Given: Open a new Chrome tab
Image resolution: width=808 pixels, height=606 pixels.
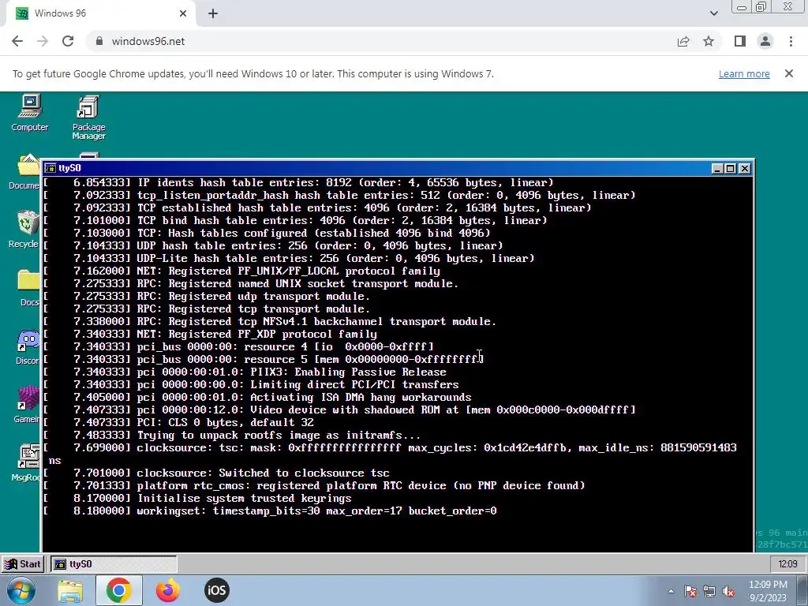Looking at the screenshot, I should 213,13.
